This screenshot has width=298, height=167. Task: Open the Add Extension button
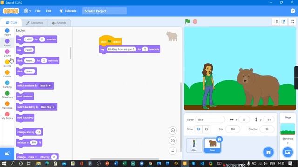coord(7,154)
